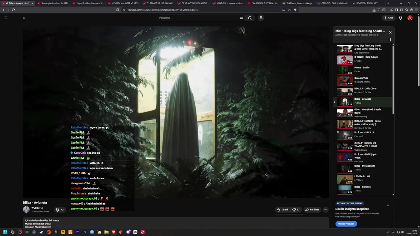Open the YouTube hamburger guide menu
420x236 pixels.
(6, 18)
